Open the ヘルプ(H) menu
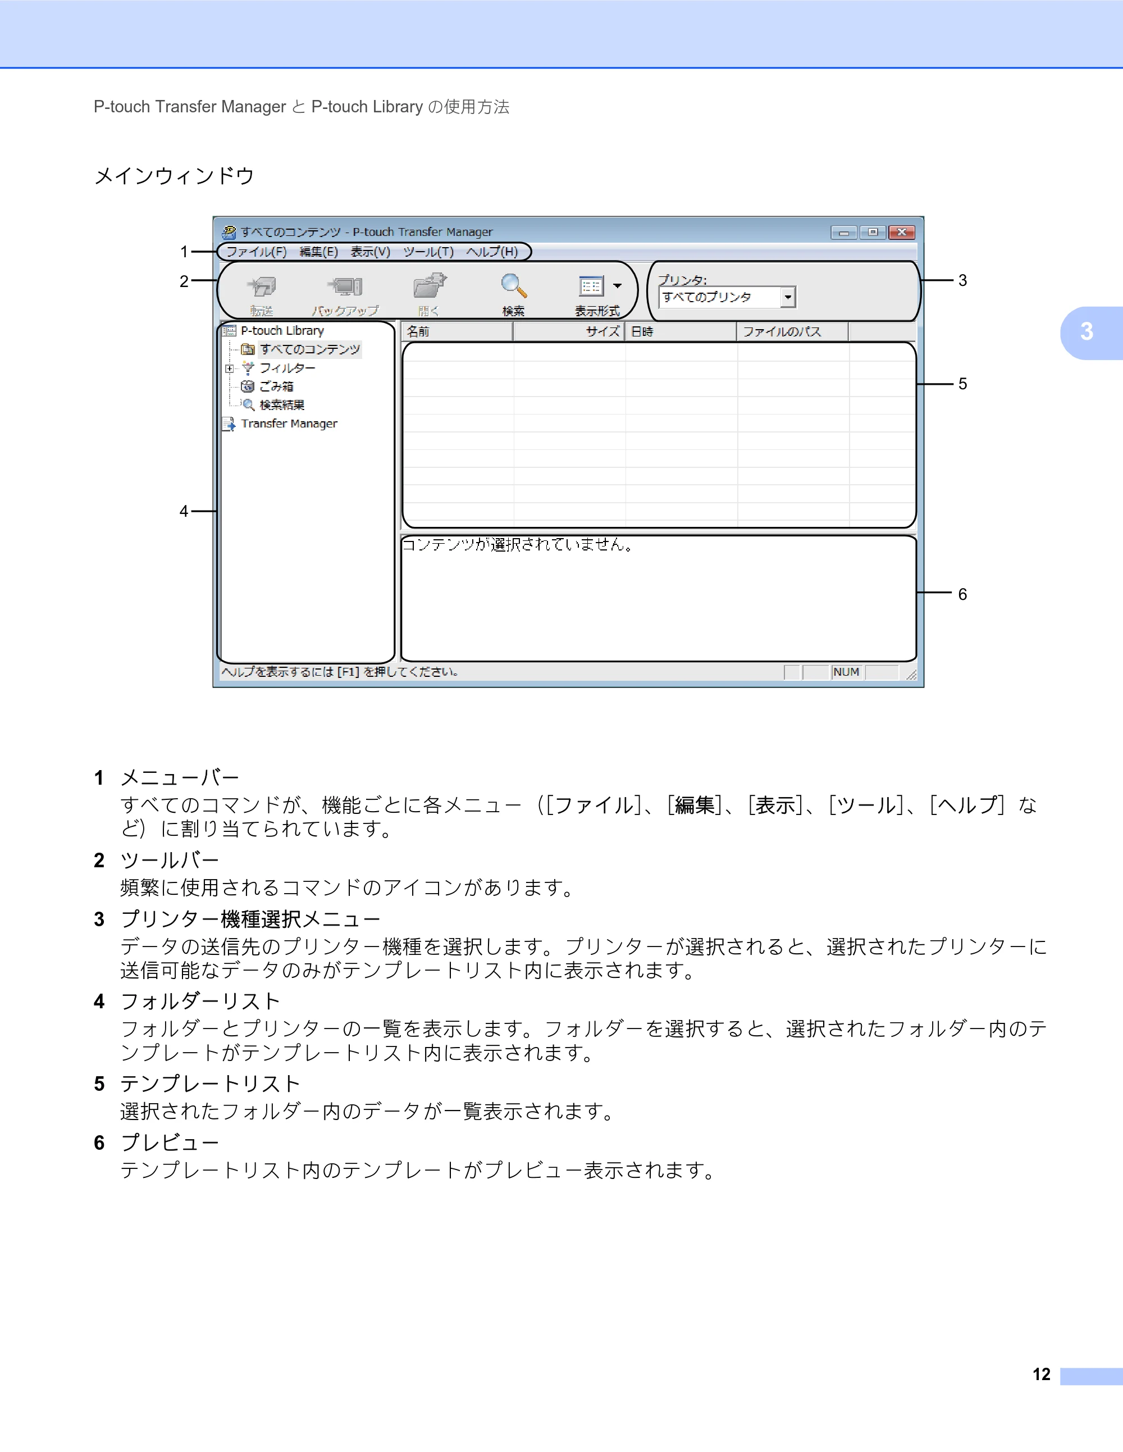Image resolution: width=1123 pixels, height=1452 pixels. (492, 252)
